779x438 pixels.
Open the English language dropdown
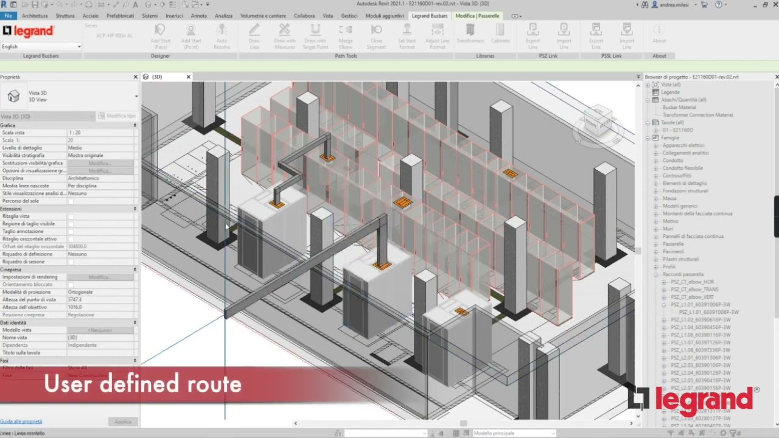click(41, 46)
